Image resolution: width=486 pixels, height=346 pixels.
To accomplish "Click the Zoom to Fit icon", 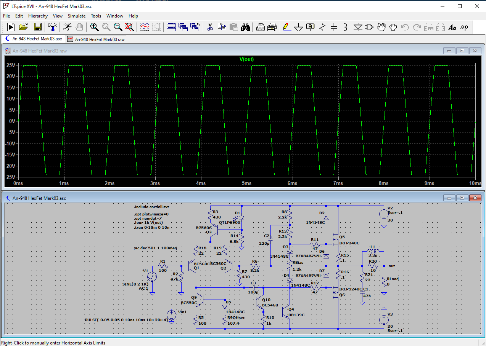I will click(x=130, y=27).
